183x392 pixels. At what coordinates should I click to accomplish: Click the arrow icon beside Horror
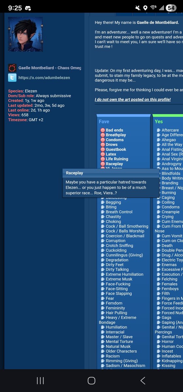[158, 342]
